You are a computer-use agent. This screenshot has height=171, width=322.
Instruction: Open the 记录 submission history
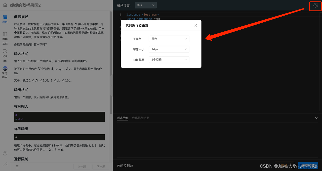(5, 55)
